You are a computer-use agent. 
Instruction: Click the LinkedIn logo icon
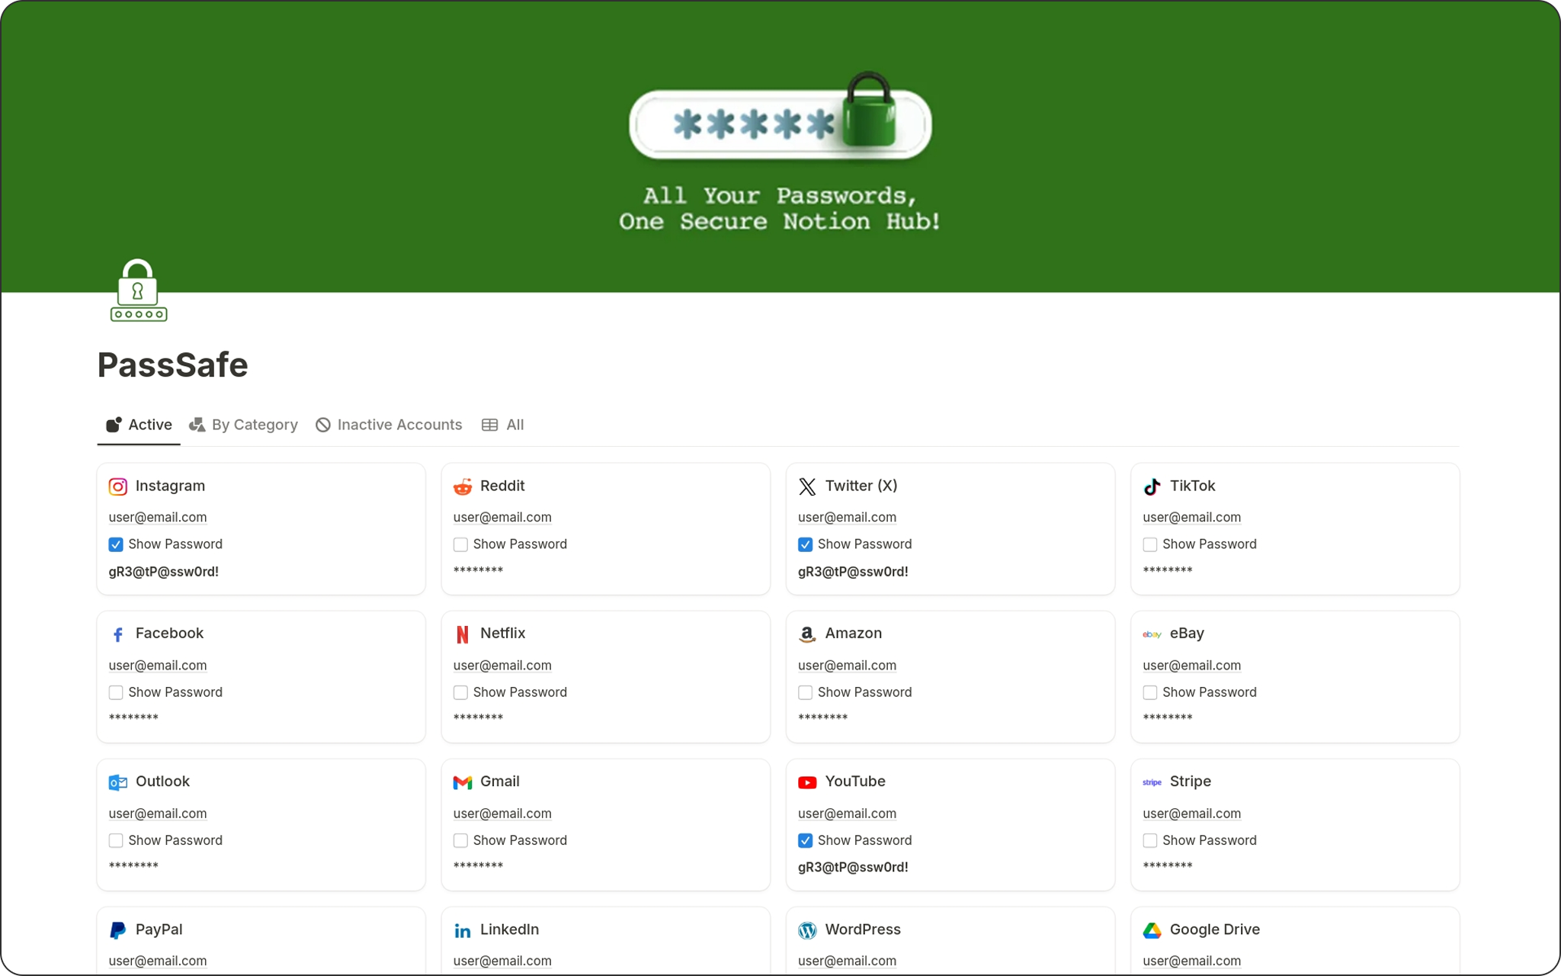pyautogui.click(x=463, y=930)
